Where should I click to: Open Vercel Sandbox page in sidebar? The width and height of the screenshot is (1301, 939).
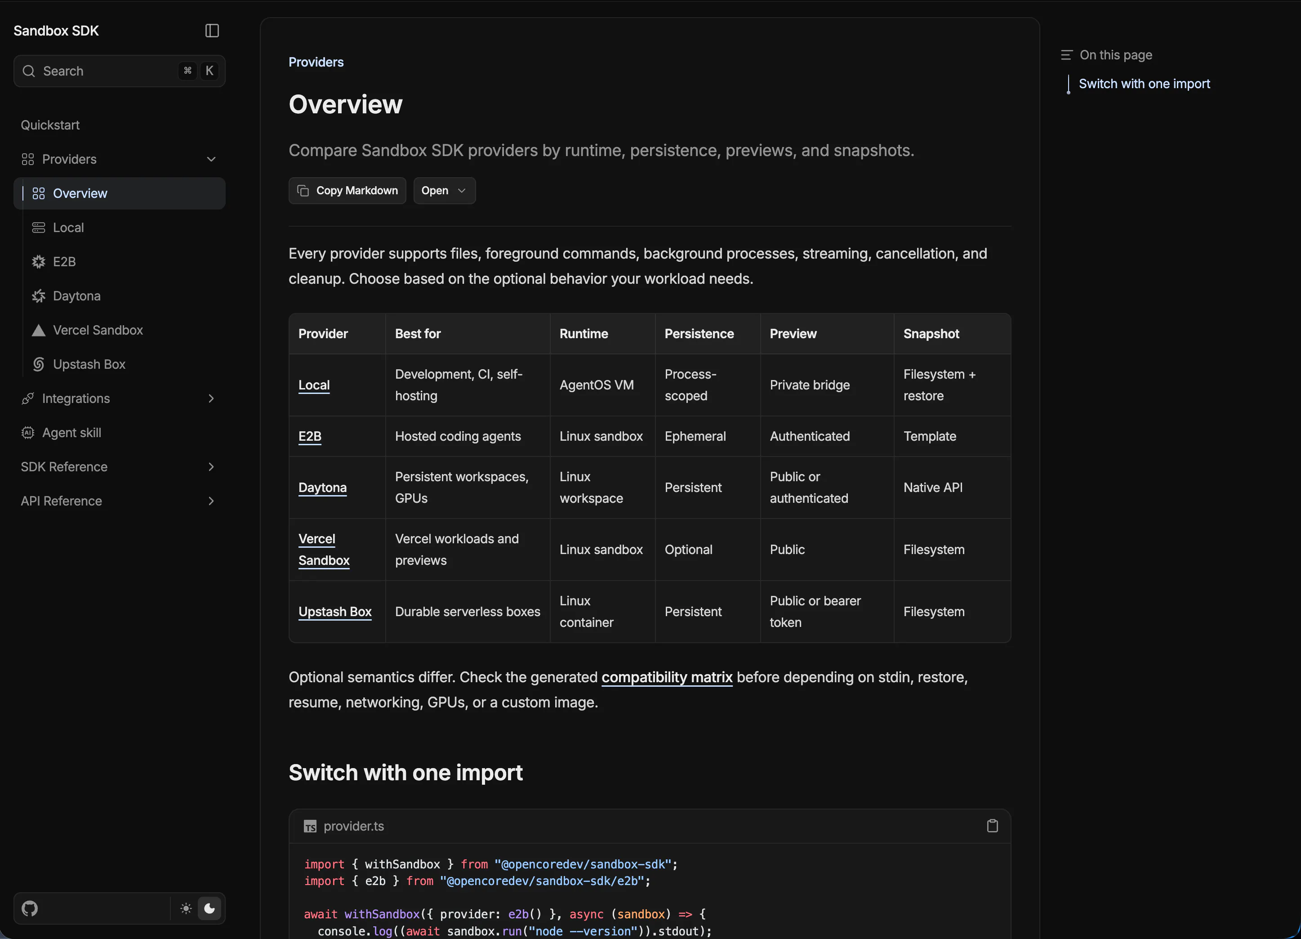(x=98, y=330)
